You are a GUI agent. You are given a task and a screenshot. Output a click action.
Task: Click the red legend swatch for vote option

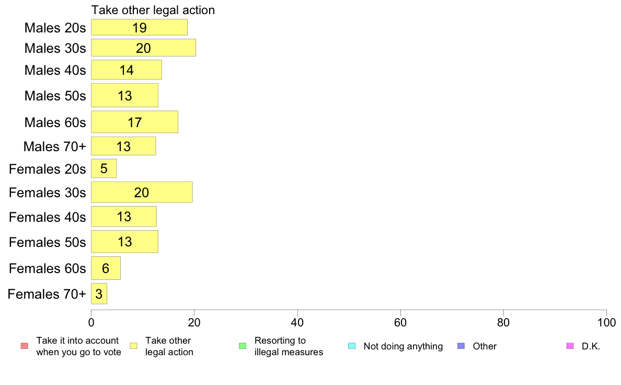coord(25,346)
